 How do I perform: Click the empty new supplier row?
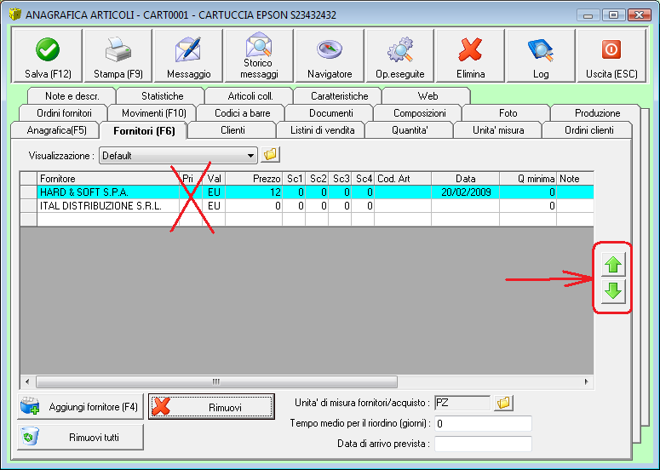pyautogui.click(x=307, y=219)
